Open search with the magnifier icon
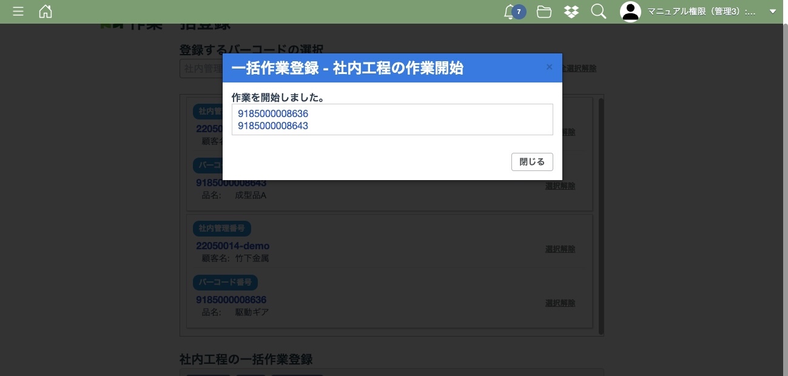 pyautogui.click(x=599, y=12)
